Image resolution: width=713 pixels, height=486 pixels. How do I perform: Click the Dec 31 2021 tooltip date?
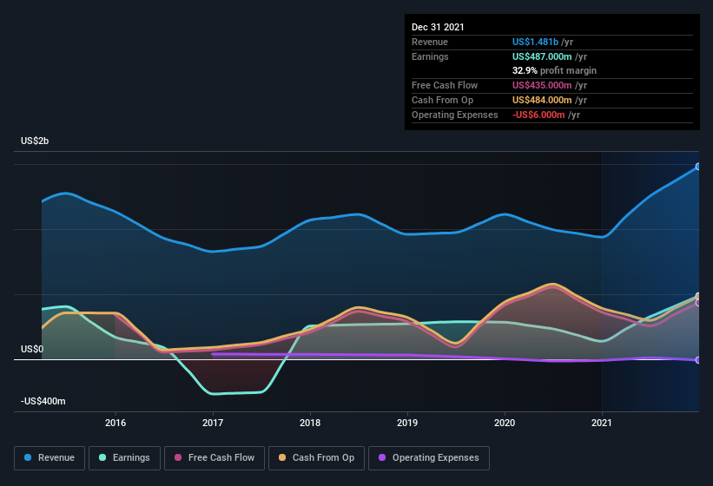point(438,27)
